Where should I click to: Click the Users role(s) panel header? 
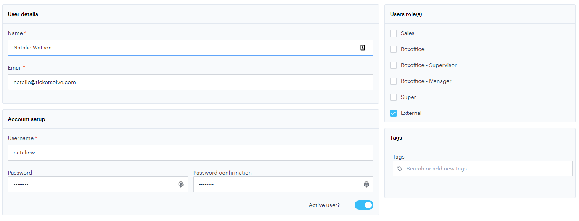pyautogui.click(x=405, y=14)
